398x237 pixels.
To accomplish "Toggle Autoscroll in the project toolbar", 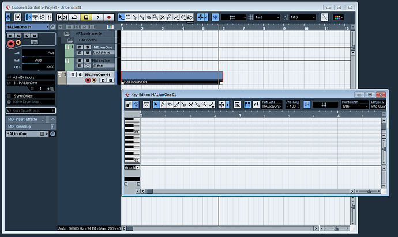I will tap(201, 17).
